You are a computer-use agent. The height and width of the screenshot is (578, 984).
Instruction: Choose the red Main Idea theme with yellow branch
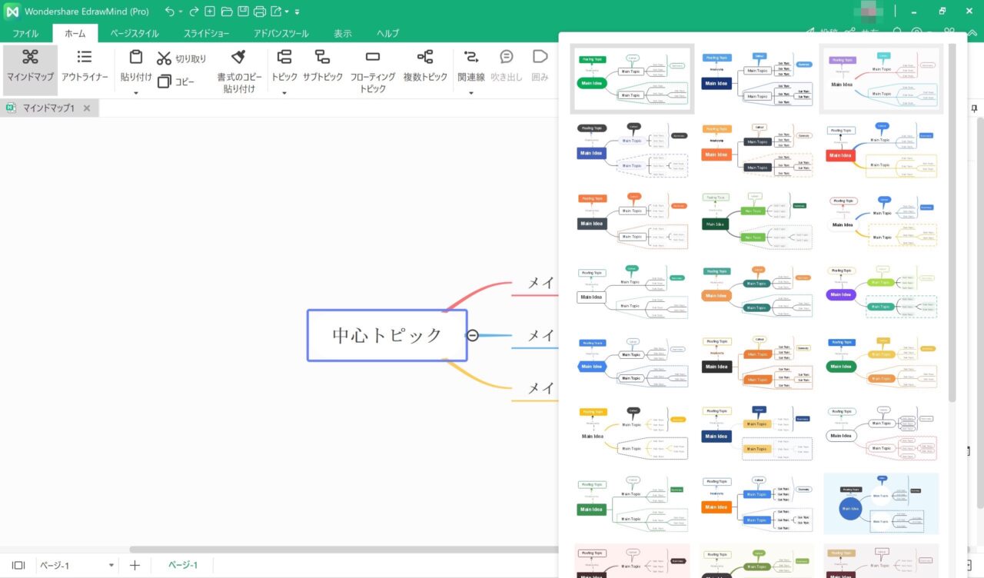[x=882, y=150]
